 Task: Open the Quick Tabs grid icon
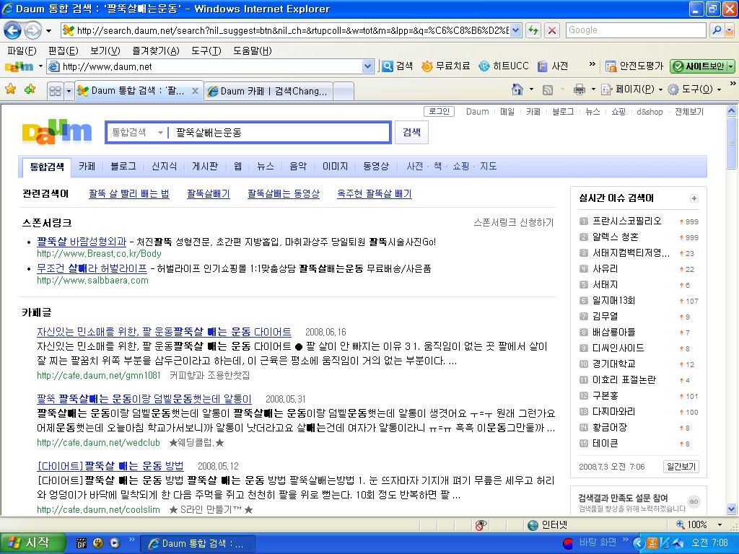point(55,91)
